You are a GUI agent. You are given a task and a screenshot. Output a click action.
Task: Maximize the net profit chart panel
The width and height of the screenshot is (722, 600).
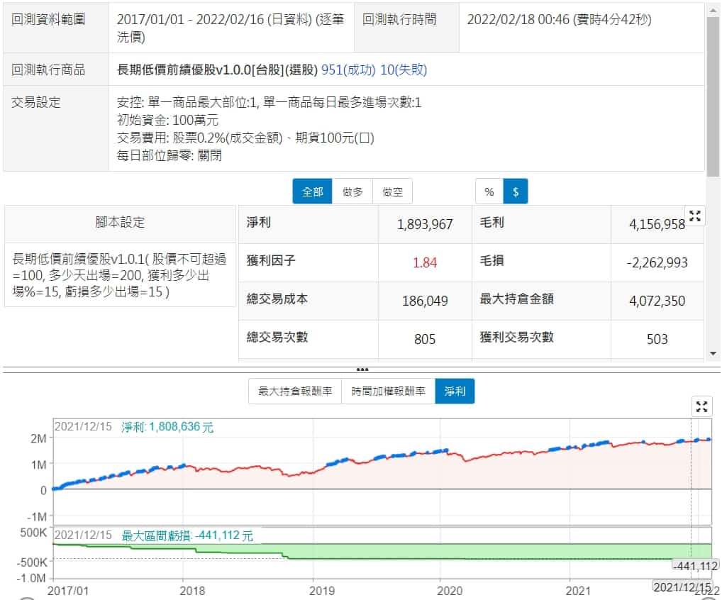[x=701, y=406]
